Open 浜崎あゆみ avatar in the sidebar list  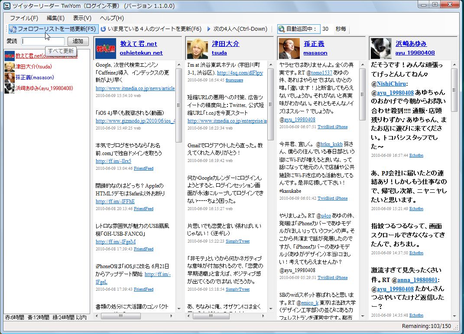[x=10, y=88]
